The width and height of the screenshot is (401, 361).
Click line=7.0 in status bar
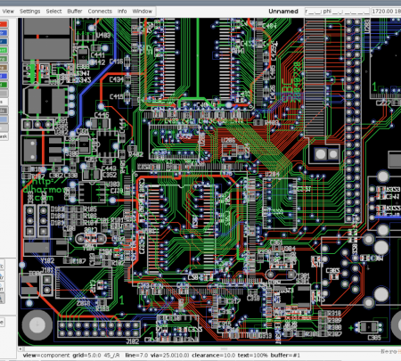pos(136,356)
